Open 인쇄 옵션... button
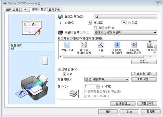The width and height of the screenshot is (163, 117). pyautogui.click(x=123, y=103)
